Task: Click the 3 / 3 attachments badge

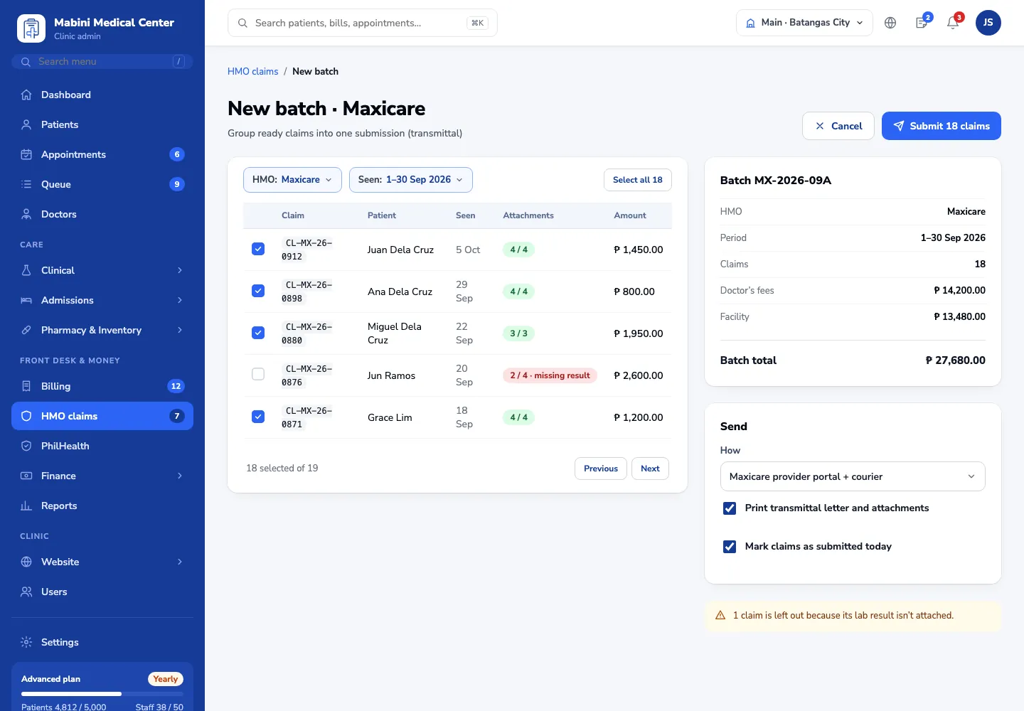Action: click(x=519, y=333)
